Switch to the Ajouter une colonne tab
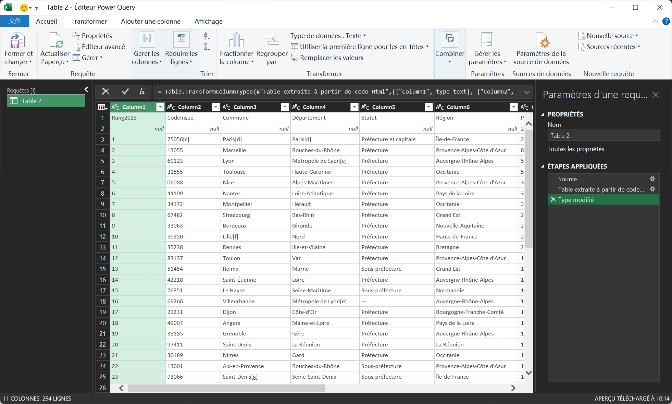 (151, 21)
